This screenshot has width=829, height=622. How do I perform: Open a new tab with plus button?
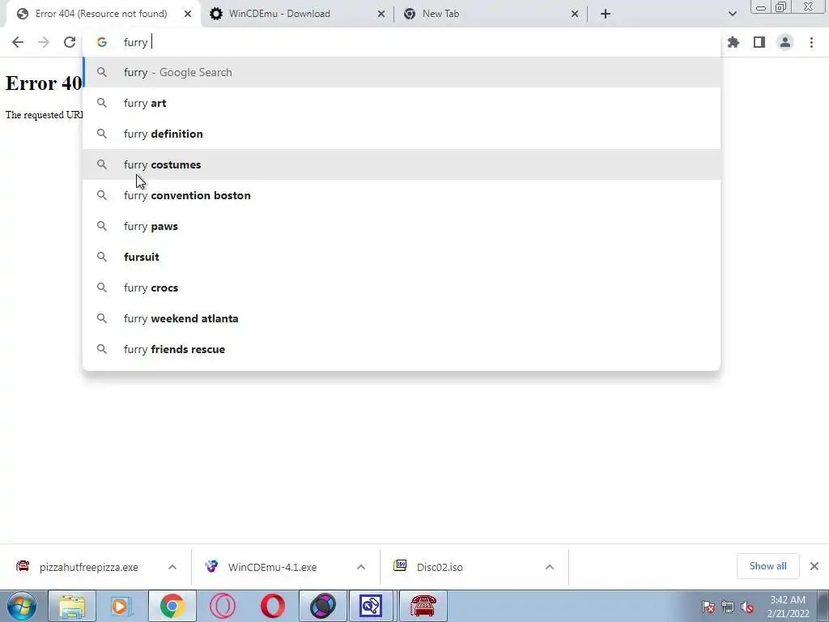[x=606, y=14]
